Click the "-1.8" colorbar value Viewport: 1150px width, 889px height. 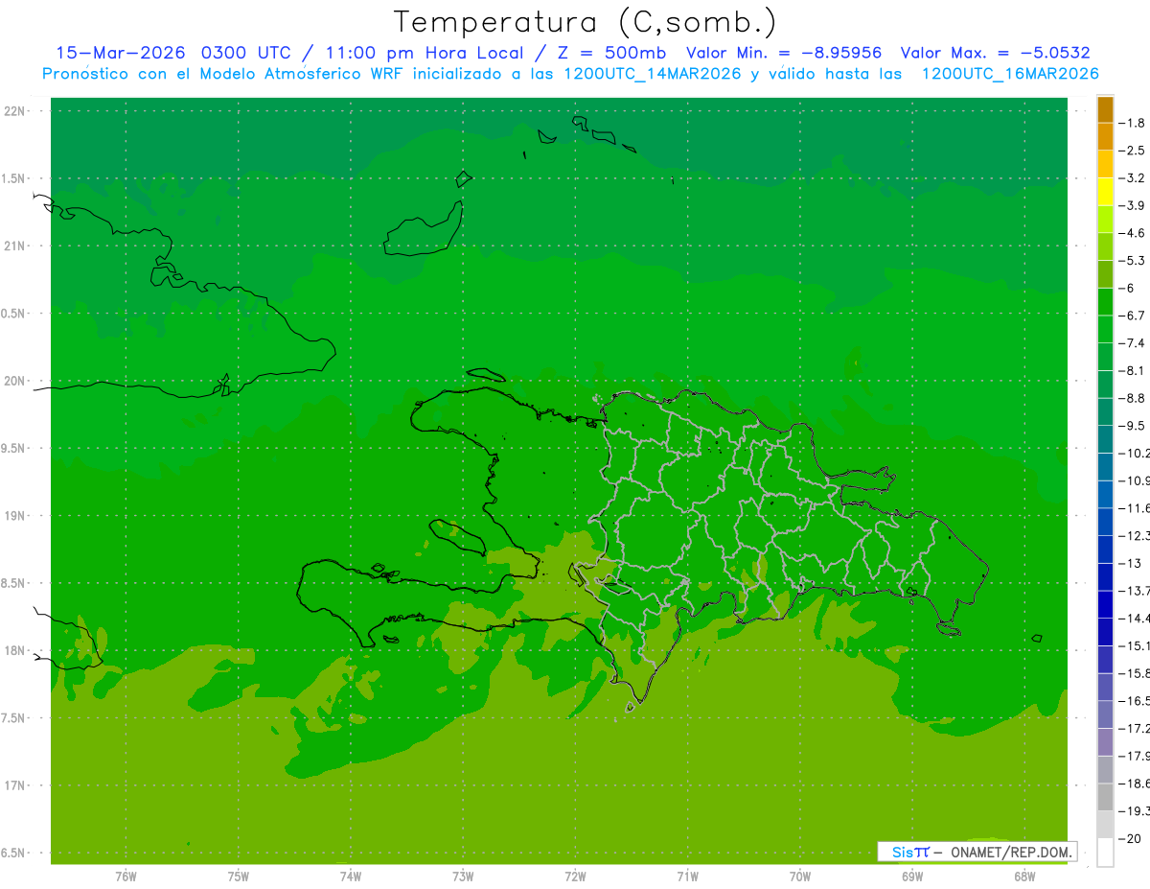pos(1132,123)
